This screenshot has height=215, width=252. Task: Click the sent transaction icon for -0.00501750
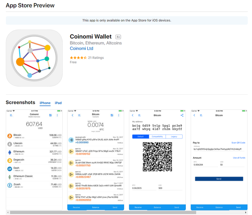71,163
